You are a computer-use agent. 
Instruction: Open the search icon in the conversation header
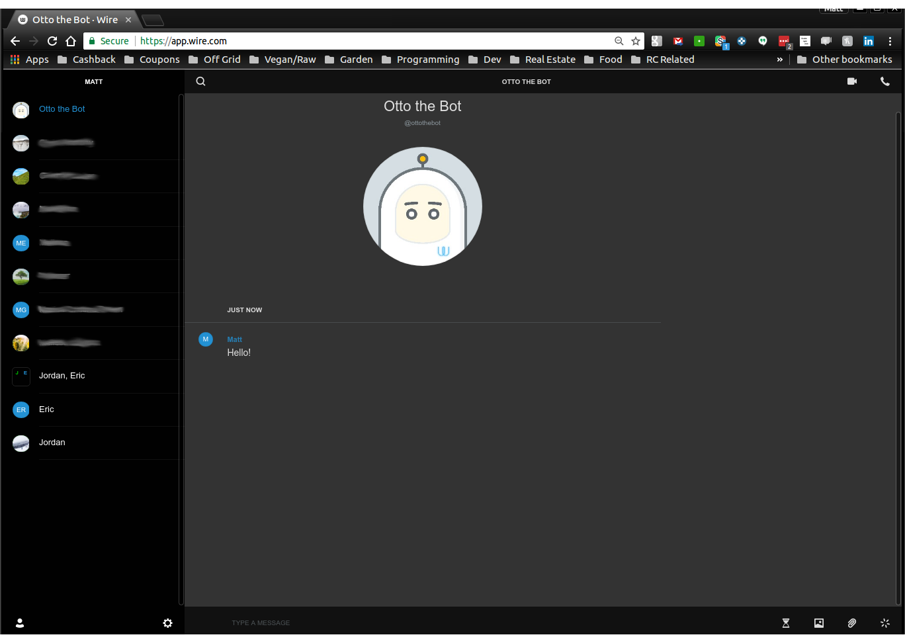tap(201, 81)
